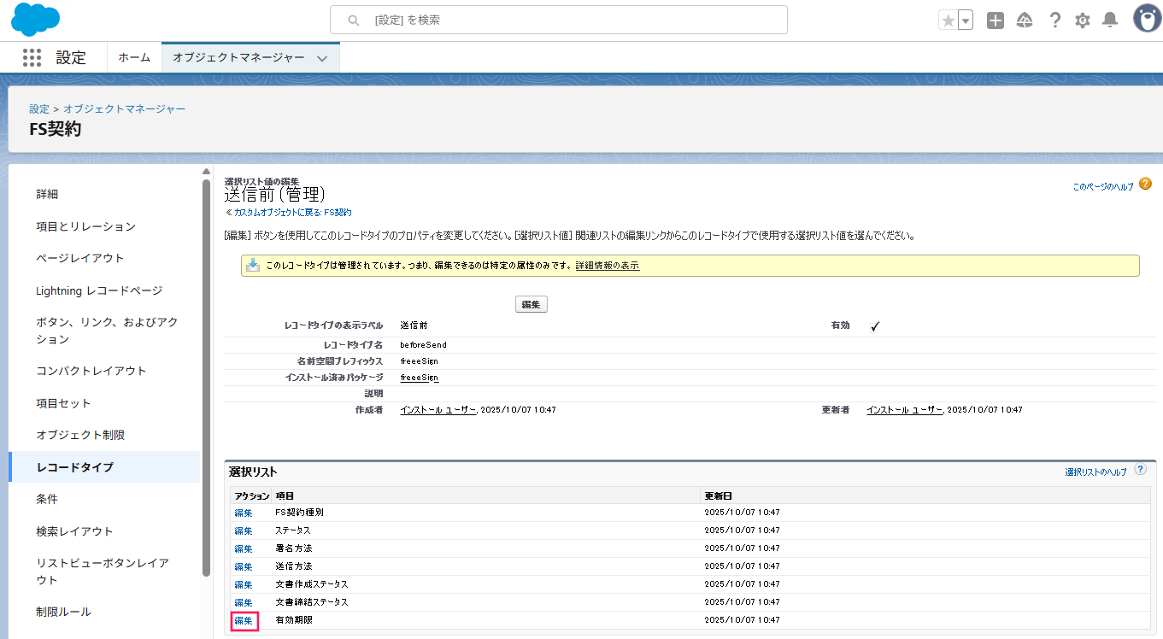This screenshot has height=639, width=1163.
Task: Open 項目セット in the sidebar
Action: tap(63, 403)
